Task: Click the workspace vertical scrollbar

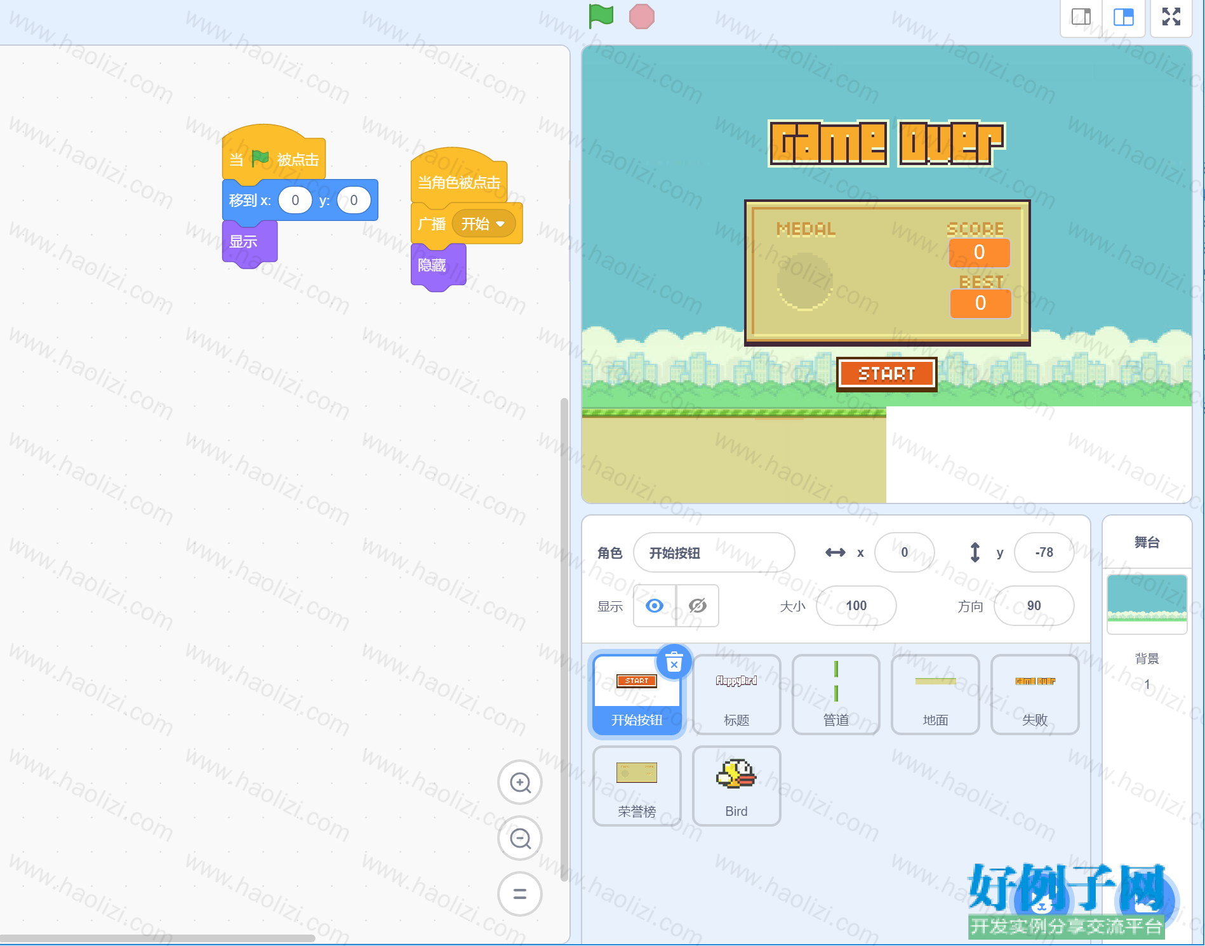Action: pyautogui.click(x=564, y=640)
